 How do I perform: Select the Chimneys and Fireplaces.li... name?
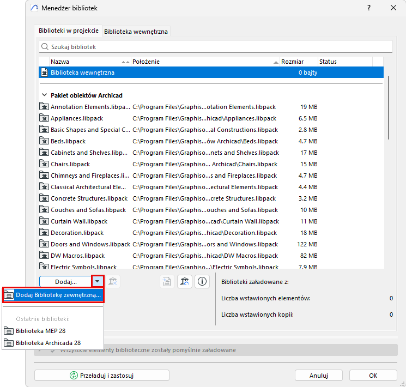click(90, 176)
